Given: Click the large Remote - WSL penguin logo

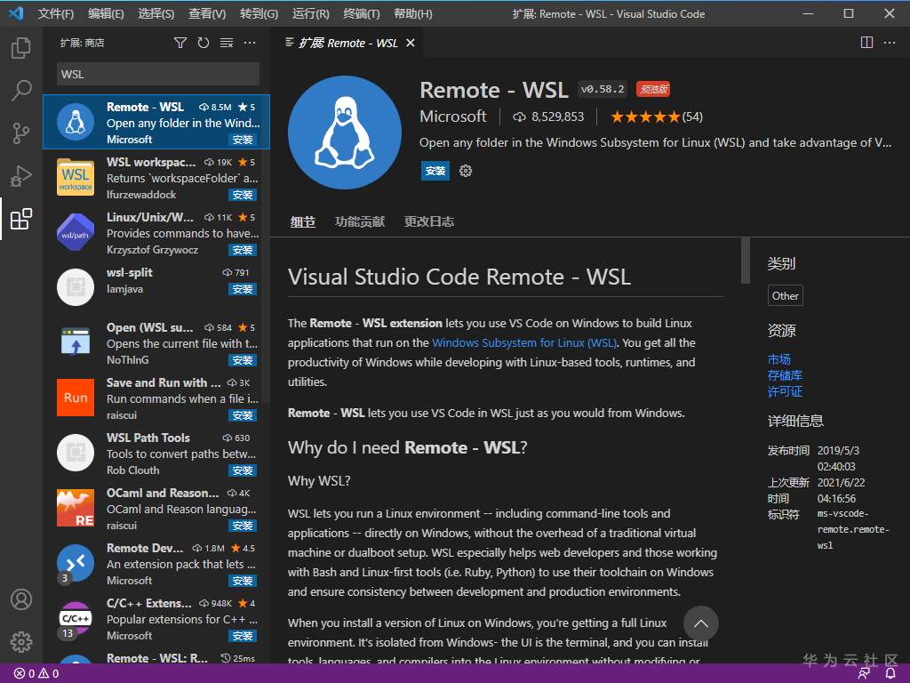Looking at the screenshot, I should 344,133.
